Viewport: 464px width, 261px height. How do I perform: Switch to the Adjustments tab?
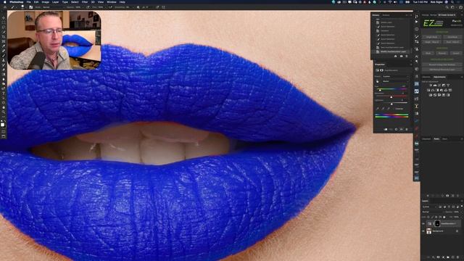(439, 77)
